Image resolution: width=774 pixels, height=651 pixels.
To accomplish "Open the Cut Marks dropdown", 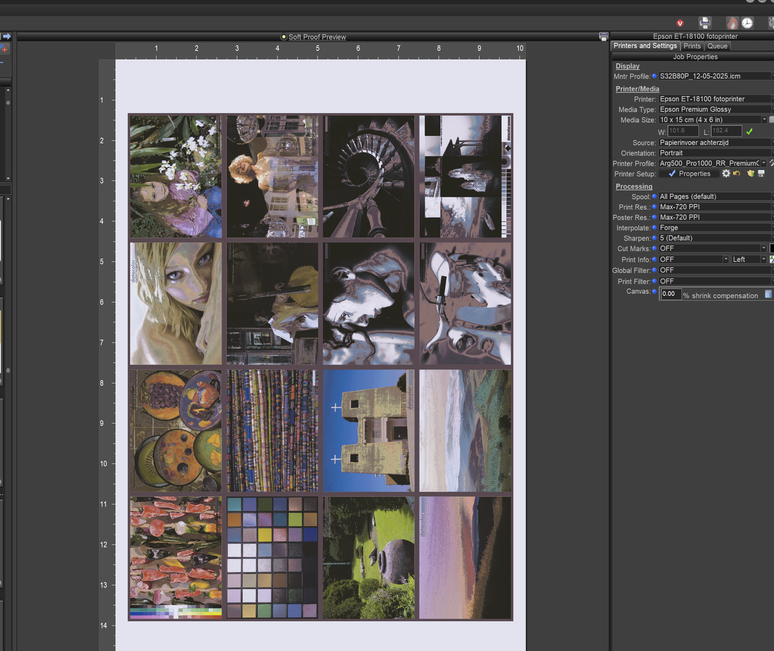I will click(x=713, y=248).
